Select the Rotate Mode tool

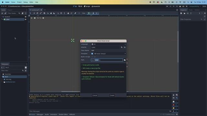pos(38,13)
